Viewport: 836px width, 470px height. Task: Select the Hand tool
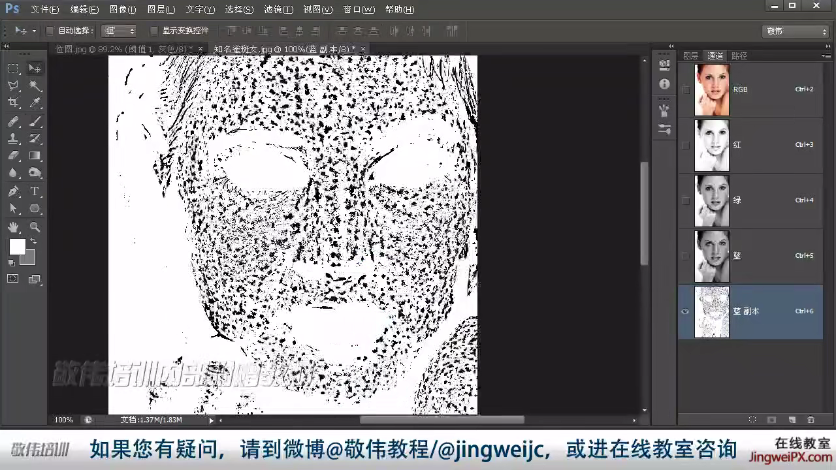pyautogui.click(x=13, y=227)
